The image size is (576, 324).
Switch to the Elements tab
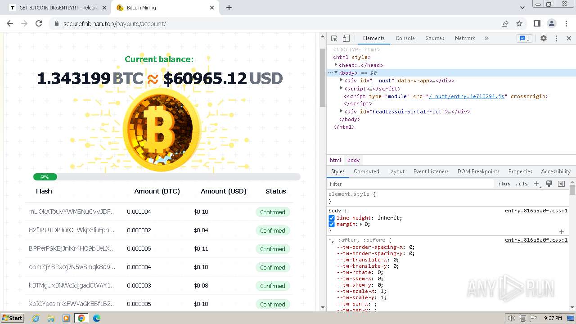pos(374,38)
